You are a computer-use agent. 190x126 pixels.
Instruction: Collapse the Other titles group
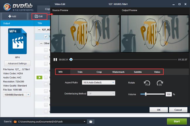pyautogui.click(x=41, y=43)
